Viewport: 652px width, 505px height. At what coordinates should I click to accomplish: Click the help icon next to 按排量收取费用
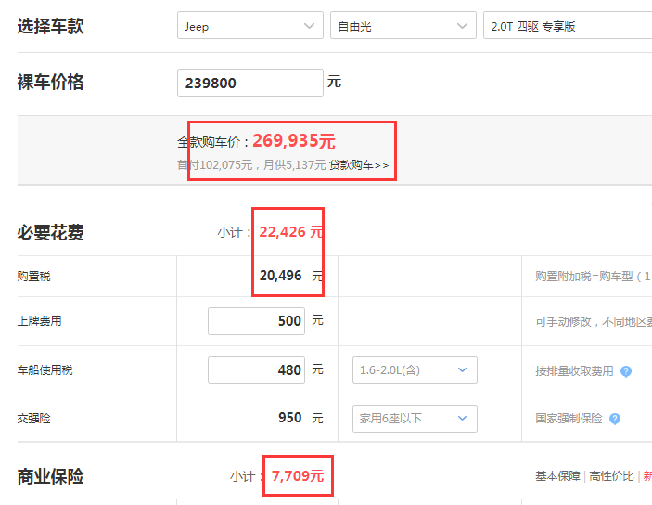pos(626,371)
